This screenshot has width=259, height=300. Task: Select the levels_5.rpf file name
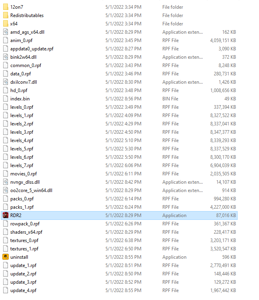coord(22,149)
